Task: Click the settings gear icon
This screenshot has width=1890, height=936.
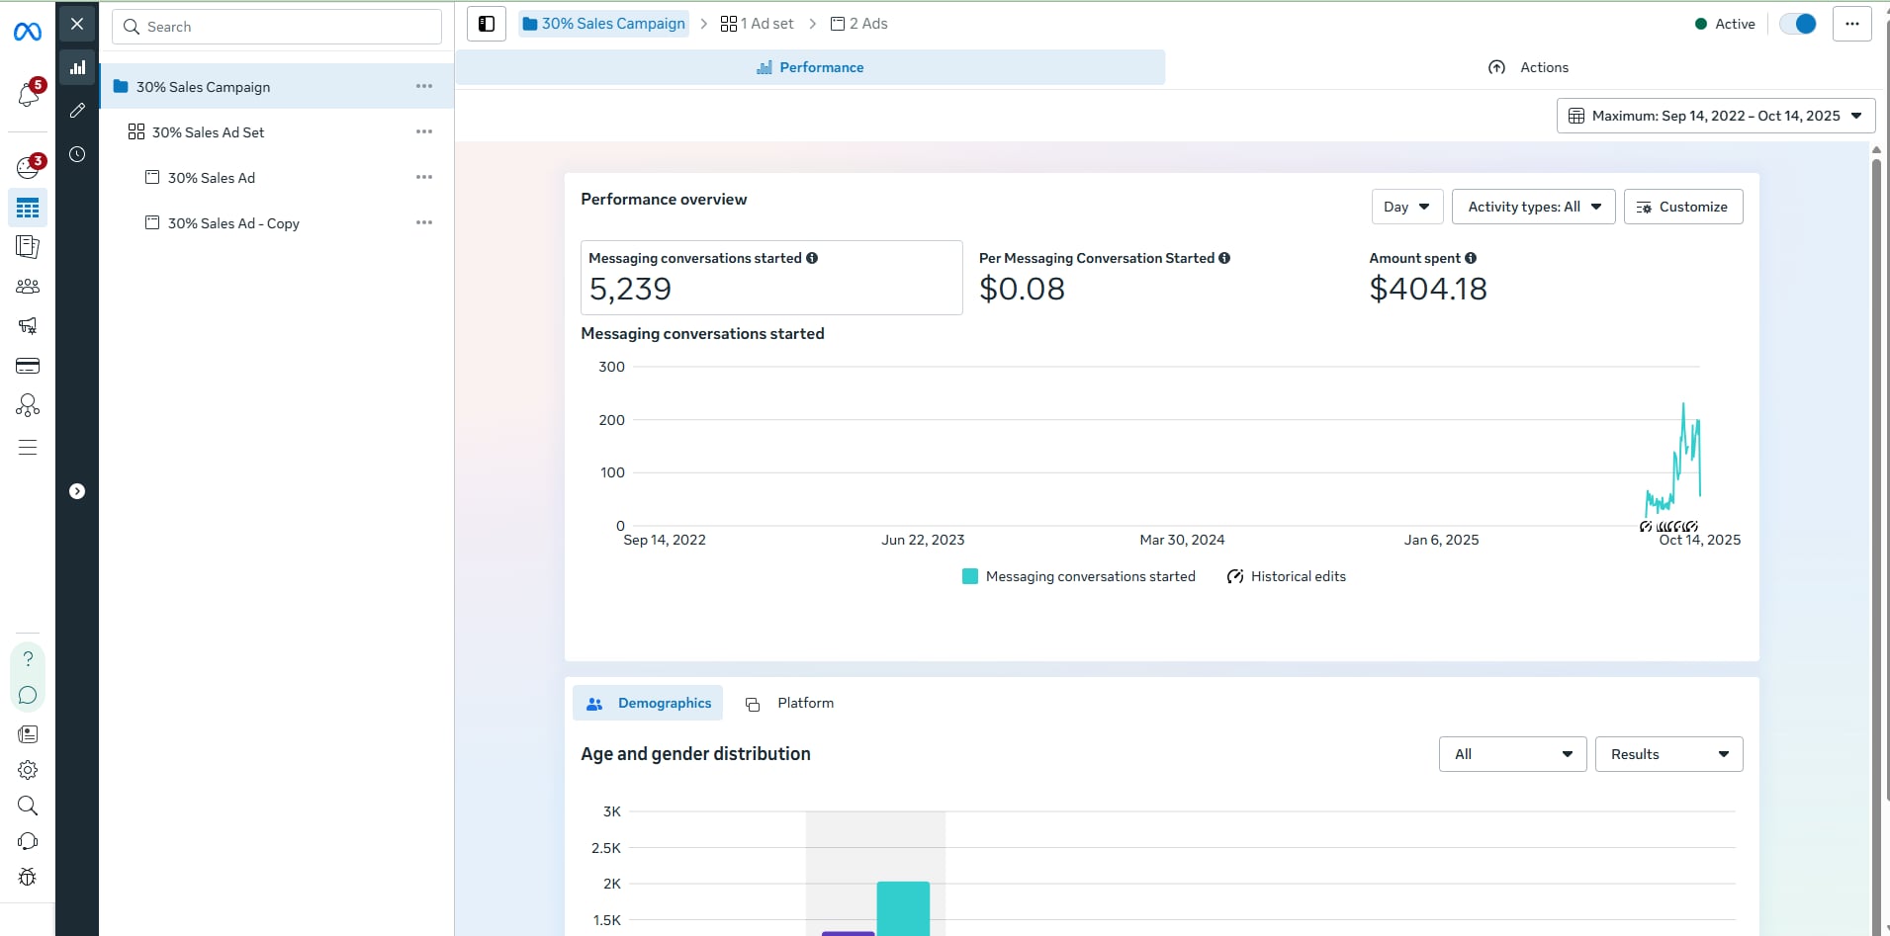Action: [x=28, y=770]
